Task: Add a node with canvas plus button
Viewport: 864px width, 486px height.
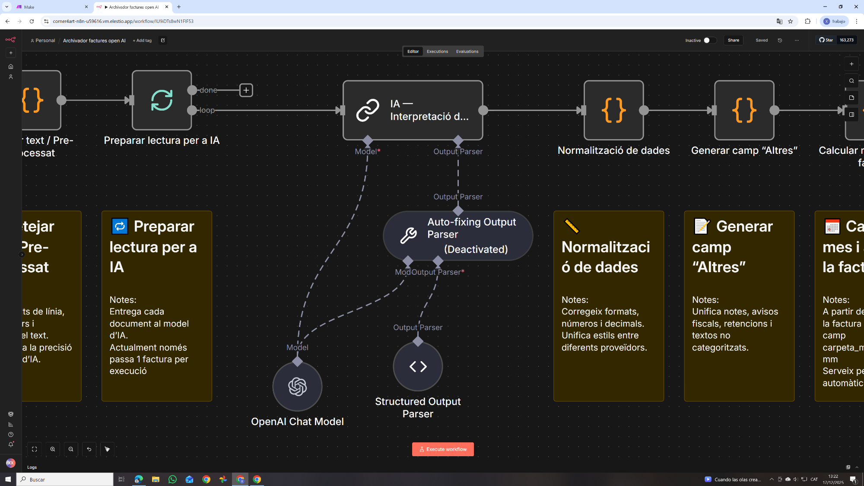Action: coord(851,64)
